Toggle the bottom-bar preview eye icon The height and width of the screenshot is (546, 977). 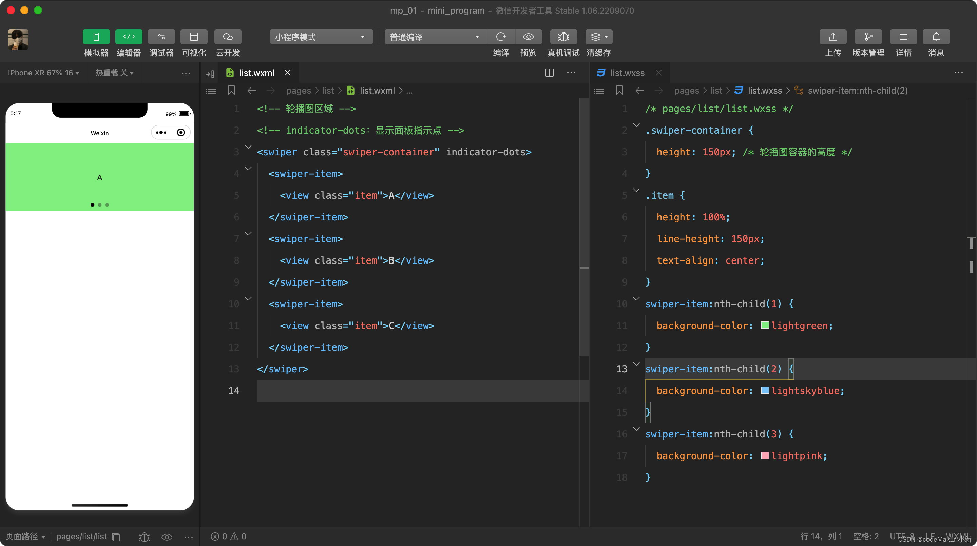point(167,537)
